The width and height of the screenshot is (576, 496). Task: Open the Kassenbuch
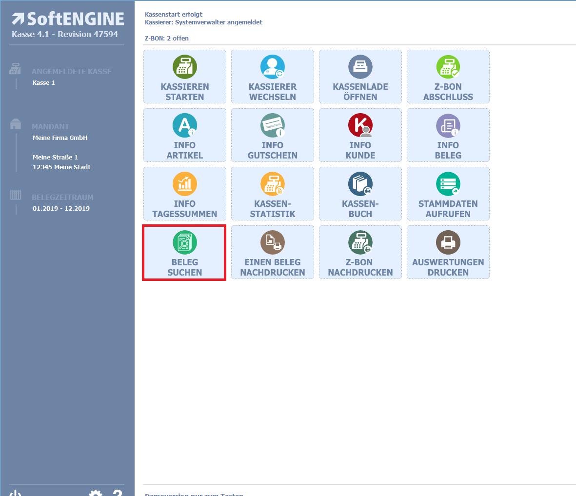[x=360, y=194]
